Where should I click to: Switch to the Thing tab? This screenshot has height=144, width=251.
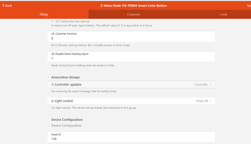43,15
